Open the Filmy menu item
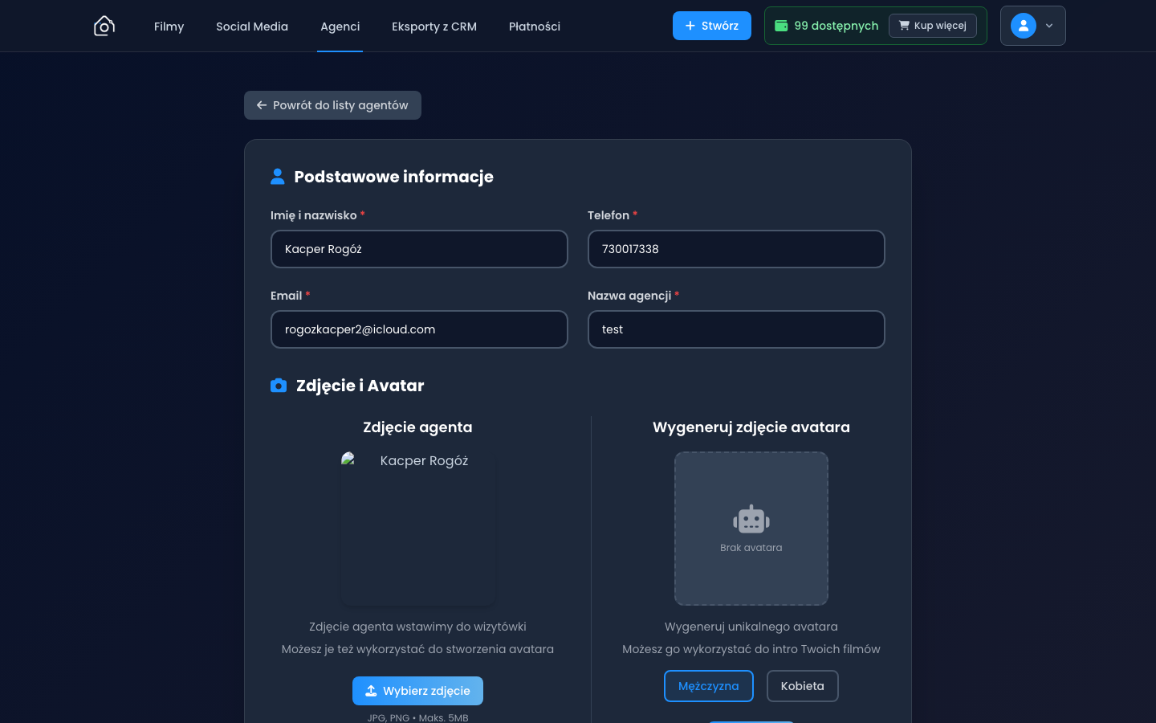The image size is (1156, 723). coord(169,27)
